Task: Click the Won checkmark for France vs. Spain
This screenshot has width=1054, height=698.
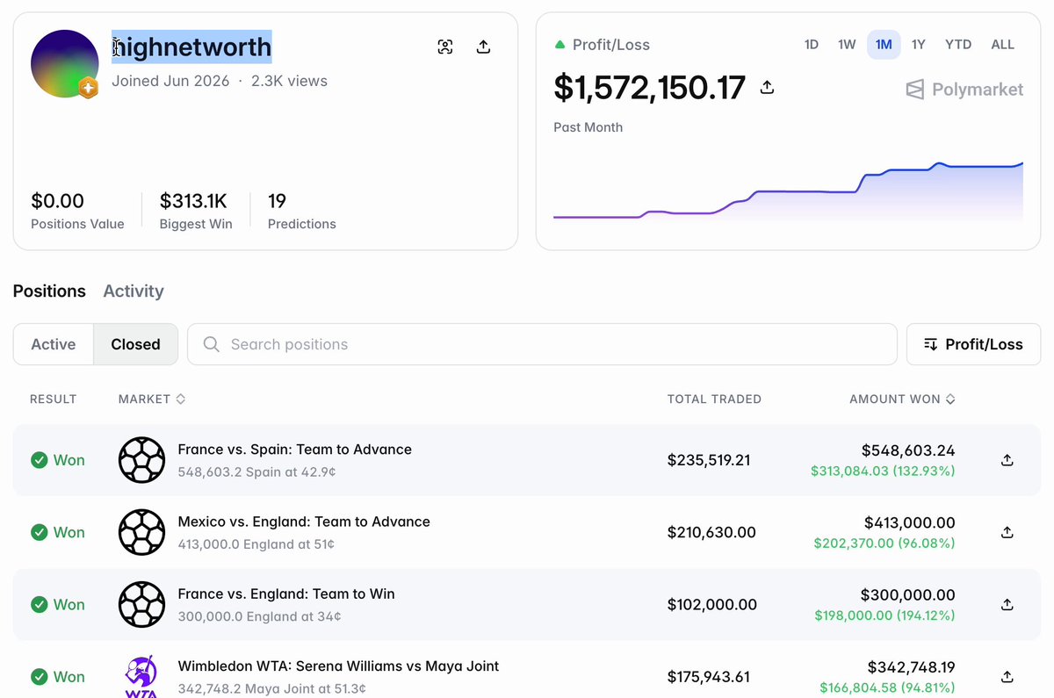Action: (x=39, y=460)
